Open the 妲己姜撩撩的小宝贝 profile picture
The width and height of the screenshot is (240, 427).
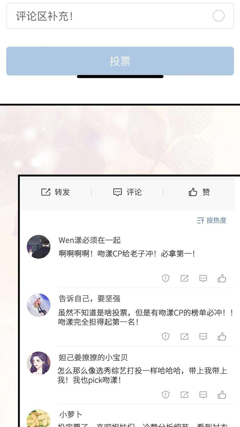pos(39,363)
